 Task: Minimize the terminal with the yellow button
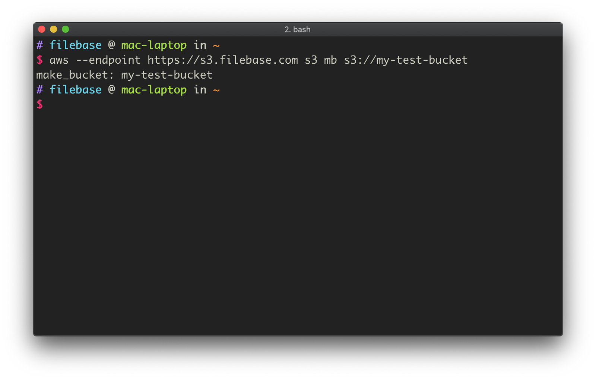coord(54,29)
